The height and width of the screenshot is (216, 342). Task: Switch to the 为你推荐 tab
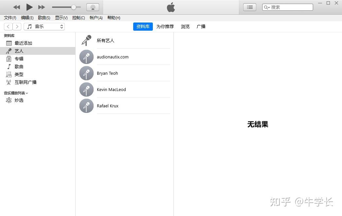coord(165,26)
